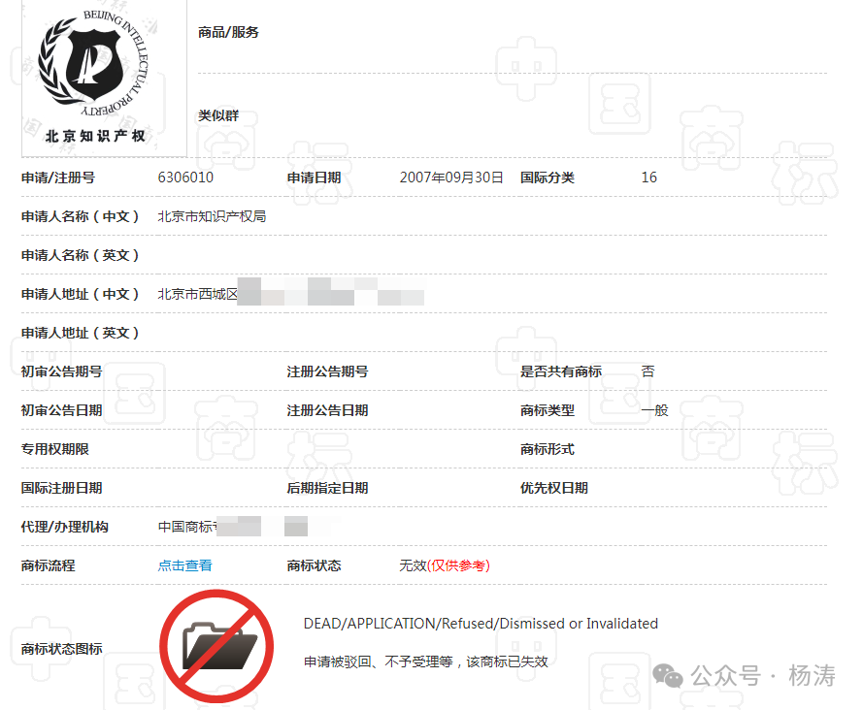
Task: Click the red prohibited folder status icon
Action: click(x=216, y=646)
